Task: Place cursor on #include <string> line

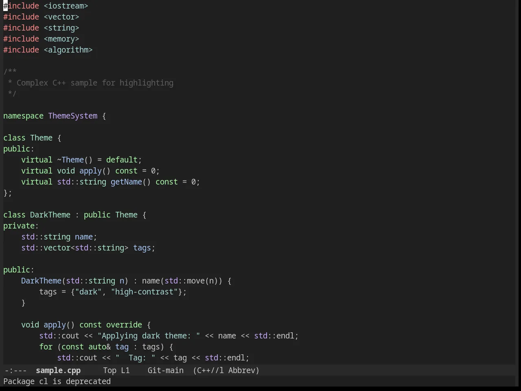Action: point(41,28)
